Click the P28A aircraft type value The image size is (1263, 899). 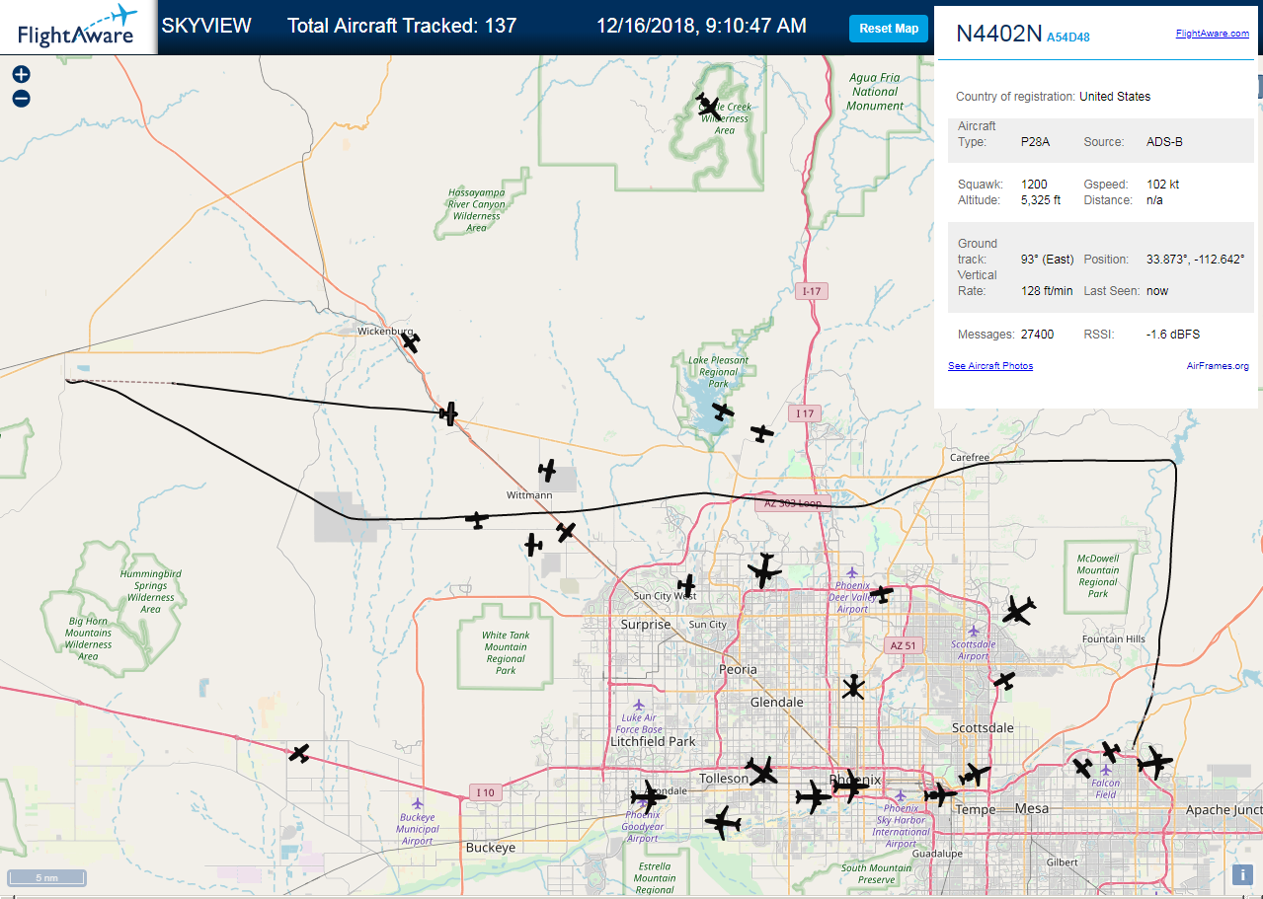point(1035,142)
